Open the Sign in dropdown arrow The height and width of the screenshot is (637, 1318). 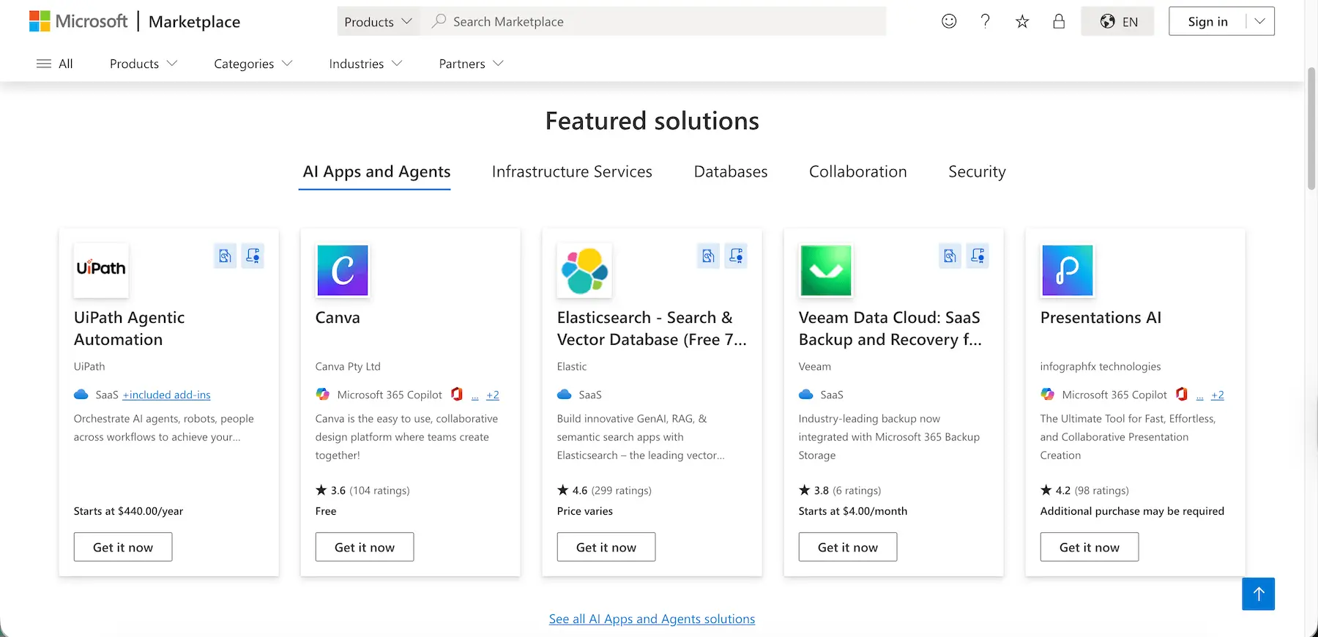tap(1260, 21)
